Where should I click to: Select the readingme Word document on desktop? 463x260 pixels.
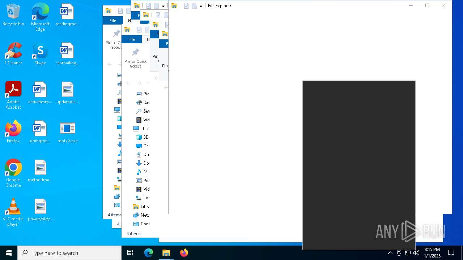coord(67,15)
